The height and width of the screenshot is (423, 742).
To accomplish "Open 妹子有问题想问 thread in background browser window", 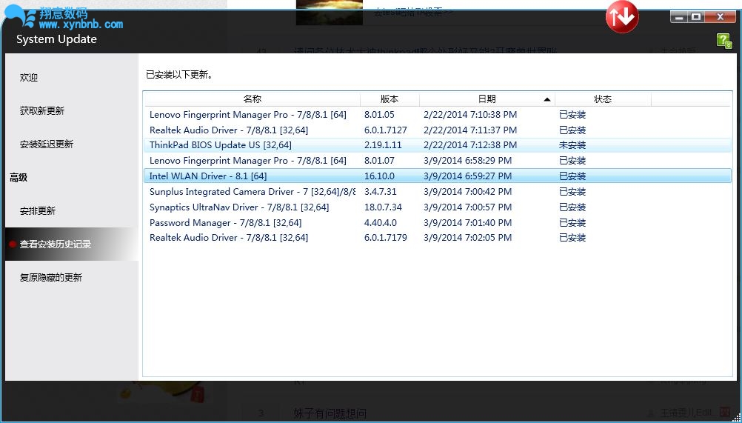I will pos(330,414).
